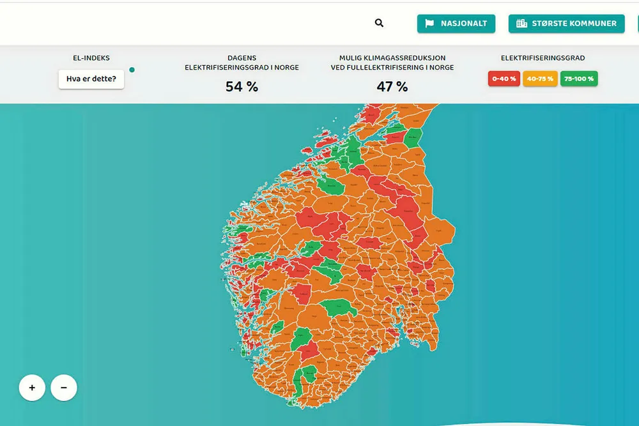Select the green municipality at the northeastern border
639x426 pixels.
pos(414,136)
